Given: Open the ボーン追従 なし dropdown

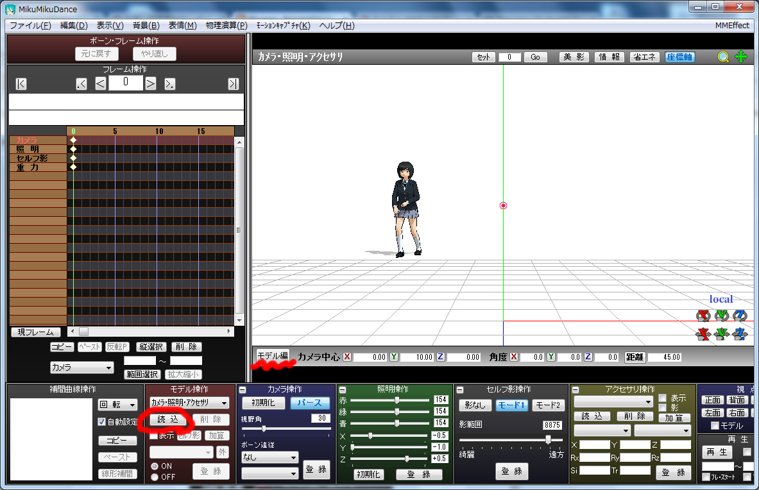Looking at the screenshot, I should click(x=269, y=457).
